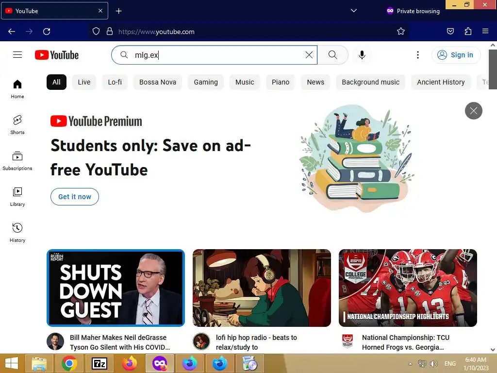
Task: Click scrollbar down arrow
Action: click(493, 350)
